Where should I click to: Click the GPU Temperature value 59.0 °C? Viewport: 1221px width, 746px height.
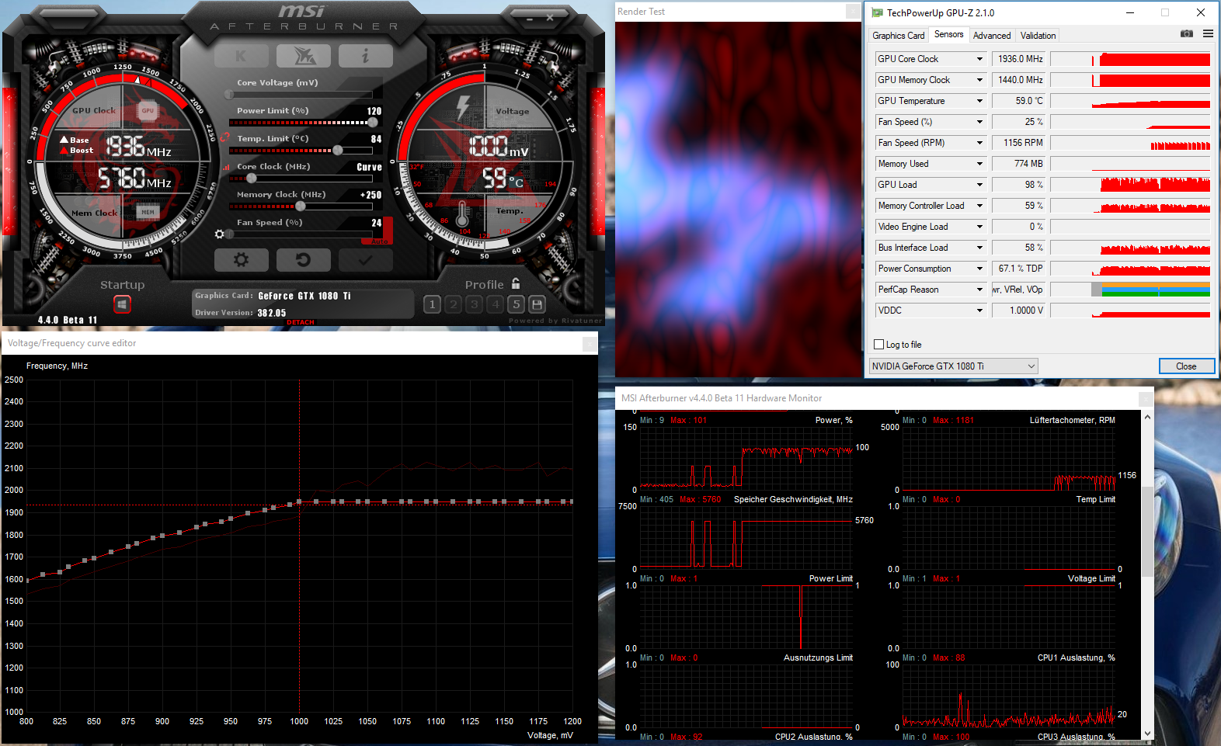coord(1019,101)
